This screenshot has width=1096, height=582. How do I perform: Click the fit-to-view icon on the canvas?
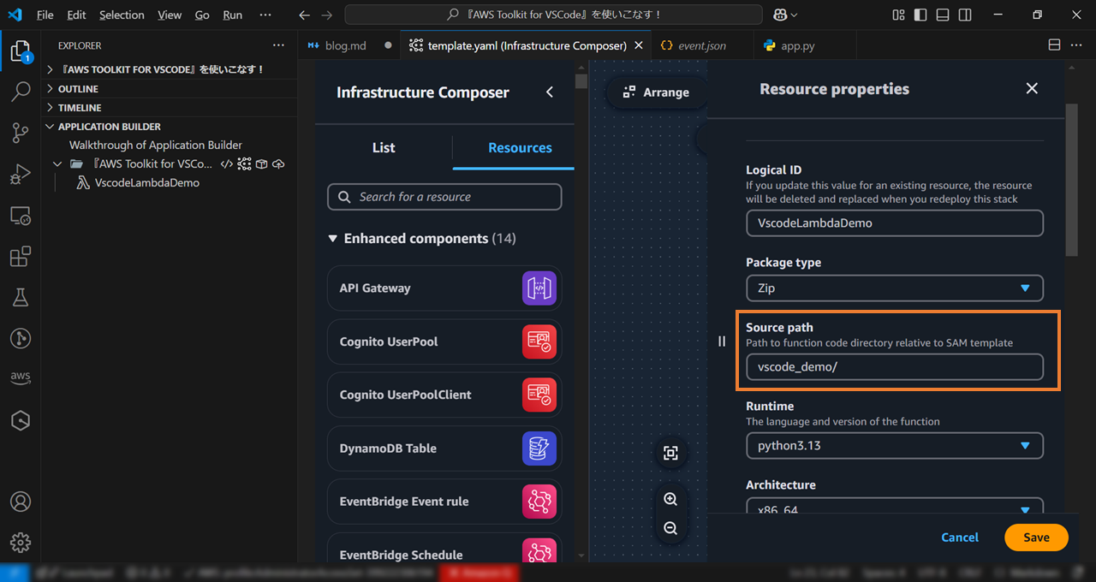click(x=670, y=453)
